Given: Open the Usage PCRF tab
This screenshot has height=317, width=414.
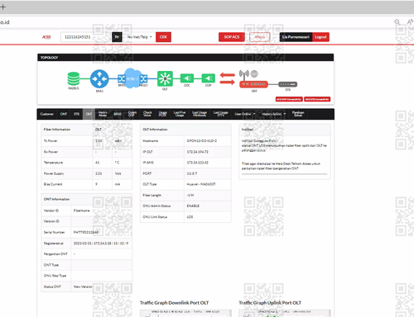Looking at the screenshot, I should point(162,114).
